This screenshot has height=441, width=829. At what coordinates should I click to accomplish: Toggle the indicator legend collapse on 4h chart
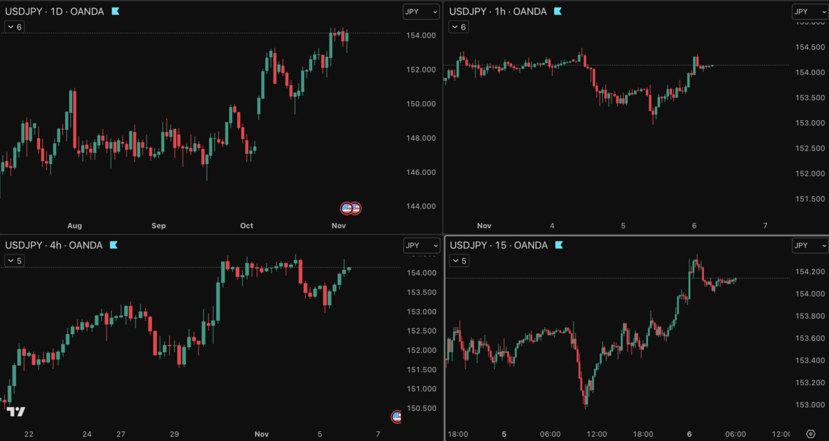(15, 260)
